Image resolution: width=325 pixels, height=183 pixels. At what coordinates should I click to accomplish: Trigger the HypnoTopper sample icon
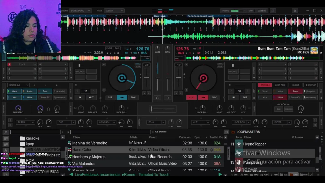click(x=239, y=144)
